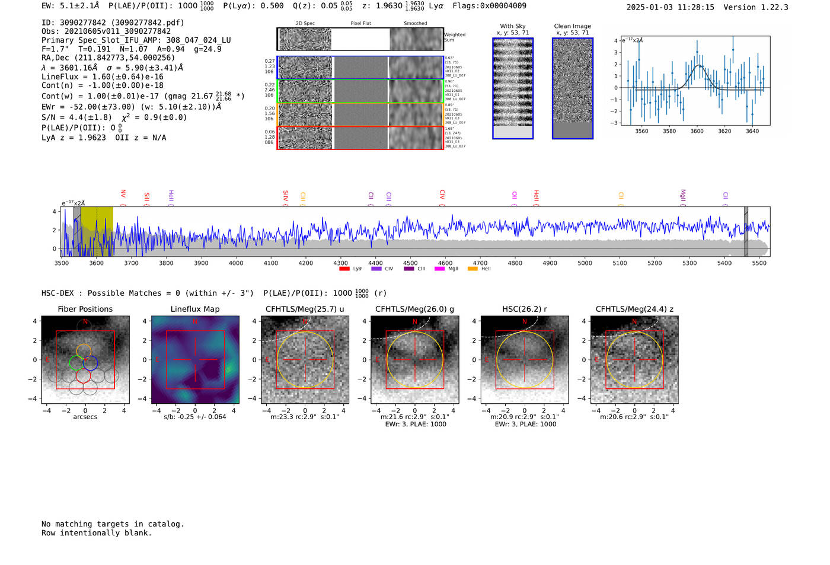Screen dimensions: 830x565
Task: Click the timestamp 2025-01-03 11:28:15
Action: pos(671,7)
